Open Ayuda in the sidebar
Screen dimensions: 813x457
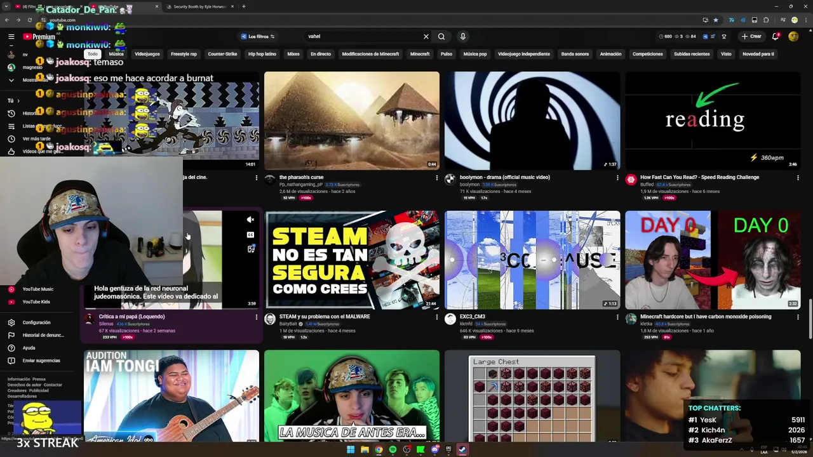pos(29,348)
